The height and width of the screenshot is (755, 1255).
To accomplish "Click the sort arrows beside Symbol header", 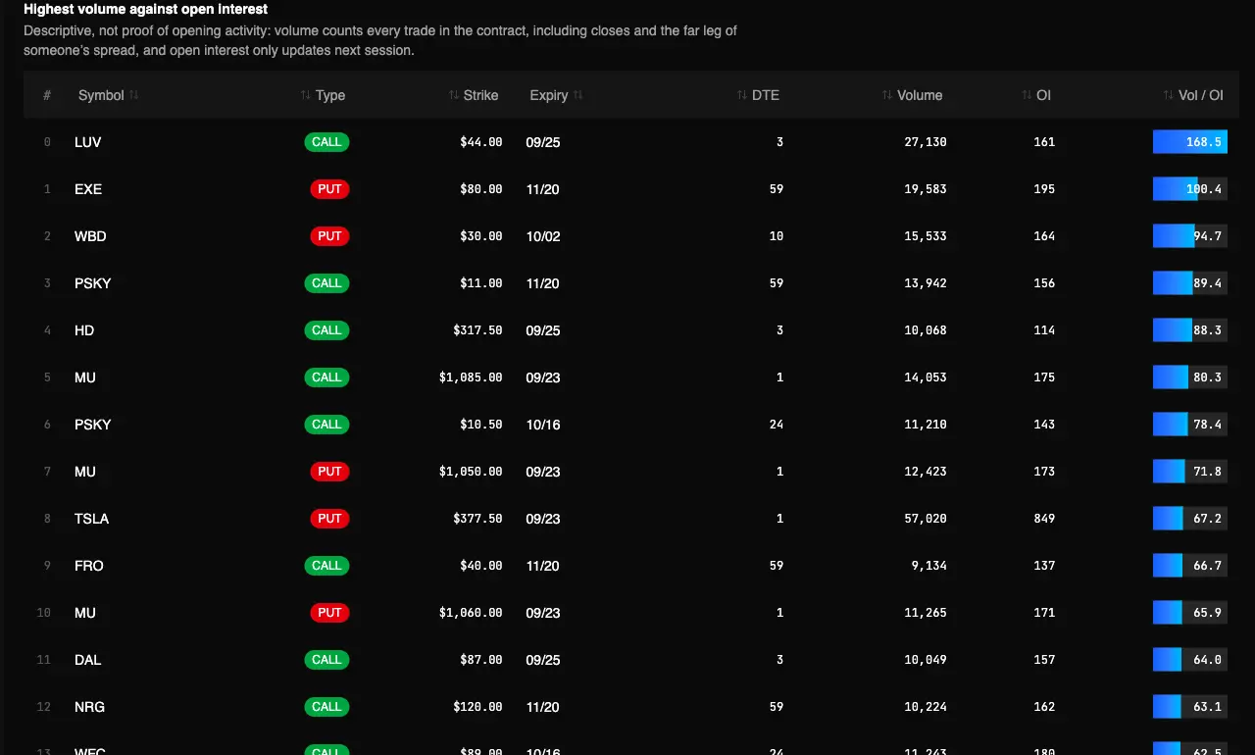I will tap(134, 95).
